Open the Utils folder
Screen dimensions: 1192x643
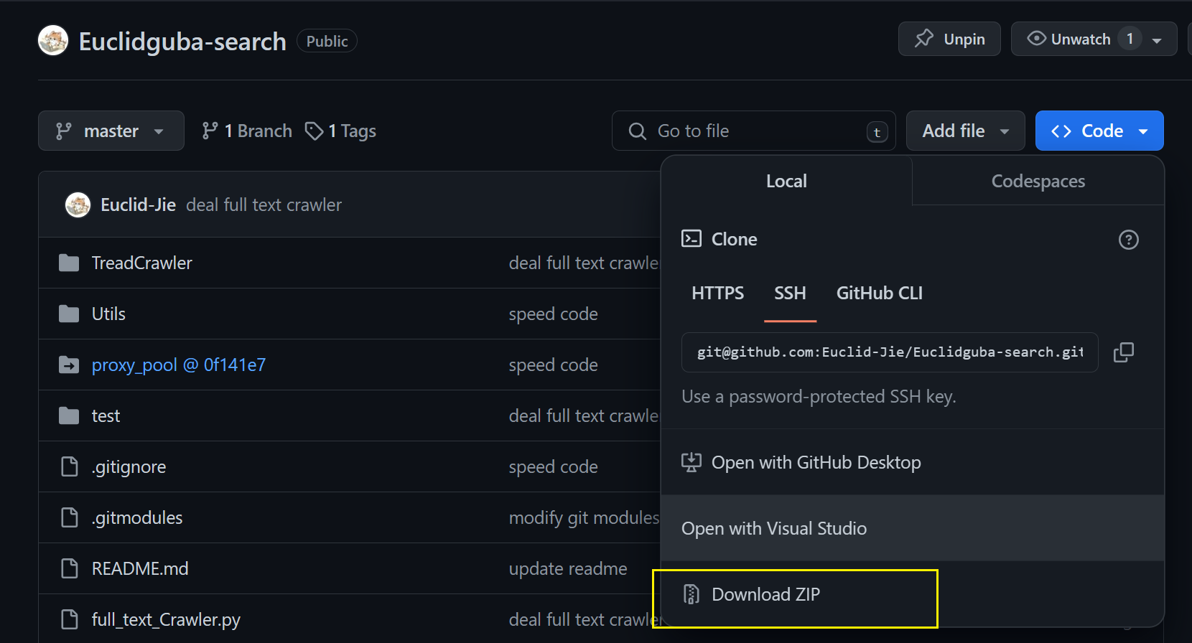click(x=108, y=314)
